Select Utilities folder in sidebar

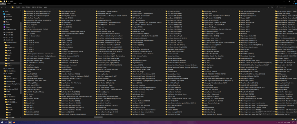tap(8, 94)
